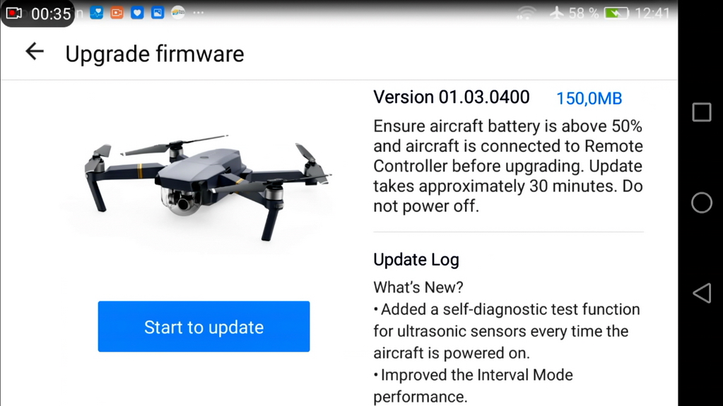Image resolution: width=723 pixels, height=406 pixels.
Task: Tap the back arrow beside Upgrade firmware
Action: (x=35, y=51)
